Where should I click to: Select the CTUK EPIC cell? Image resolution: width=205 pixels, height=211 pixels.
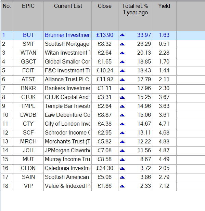pos(28,97)
